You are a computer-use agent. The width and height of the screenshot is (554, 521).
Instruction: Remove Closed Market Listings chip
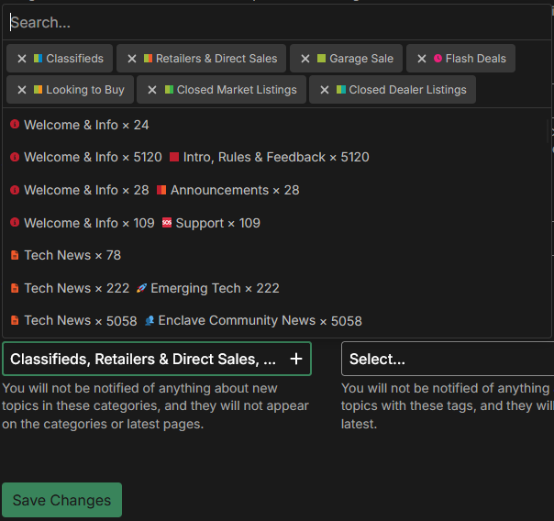pyautogui.click(x=152, y=90)
